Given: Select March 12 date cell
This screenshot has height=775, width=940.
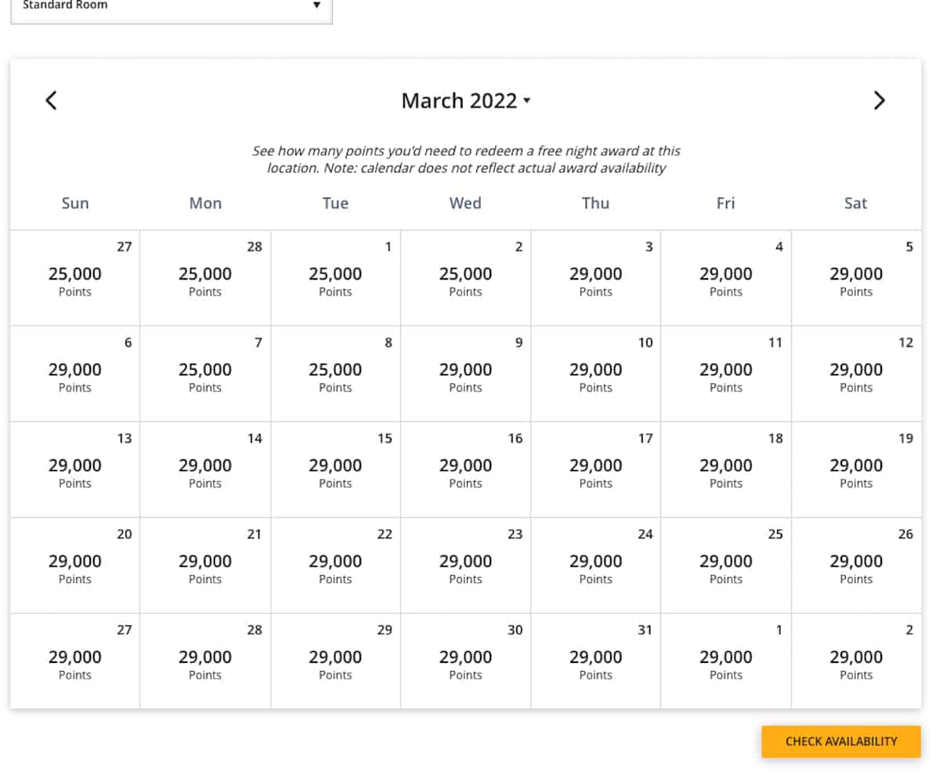Looking at the screenshot, I should [x=856, y=374].
